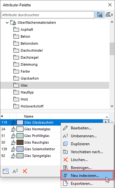Open the attribute type filter hatch icon
The width and height of the screenshot is (115, 188).
[x=109, y=15]
